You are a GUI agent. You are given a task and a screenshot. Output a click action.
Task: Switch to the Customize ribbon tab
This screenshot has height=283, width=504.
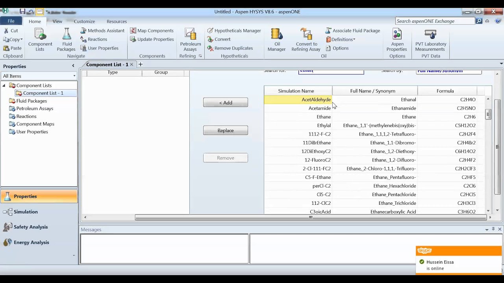pyautogui.click(x=84, y=21)
